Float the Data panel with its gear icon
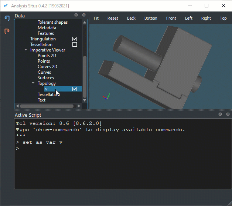 click(x=76, y=15)
